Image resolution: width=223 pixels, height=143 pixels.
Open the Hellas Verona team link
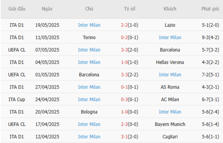pyautogui.click(x=170, y=62)
